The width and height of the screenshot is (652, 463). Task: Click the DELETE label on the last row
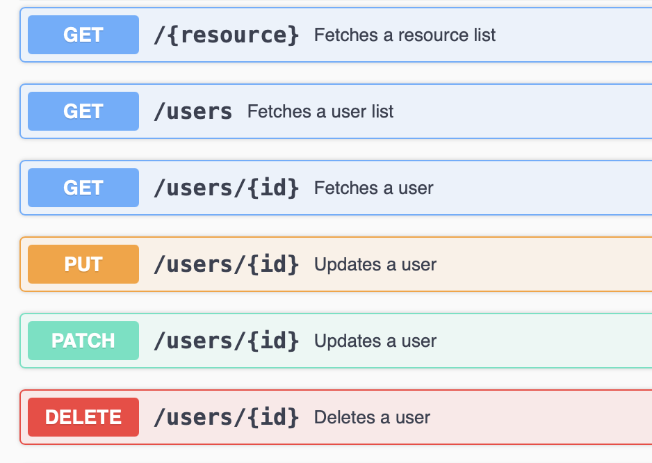pyautogui.click(x=83, y=417)
